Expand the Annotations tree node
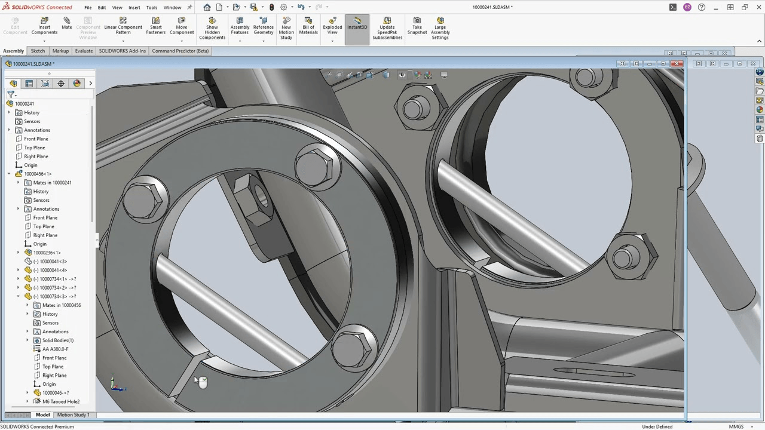This screenshot has height=430, width=765. [x=9, y=130]
